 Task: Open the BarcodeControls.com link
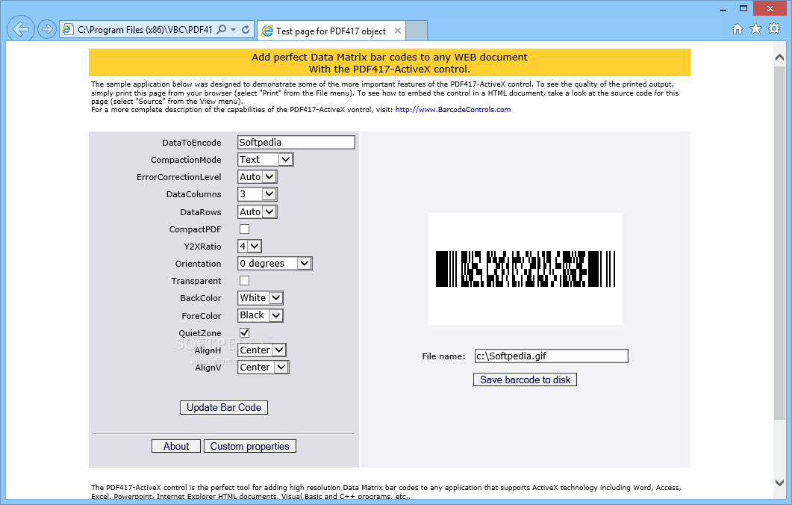point(453,110)
